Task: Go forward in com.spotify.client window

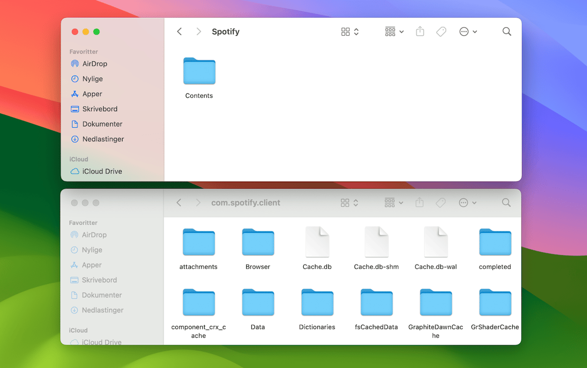Action: [x=198, y=203]
